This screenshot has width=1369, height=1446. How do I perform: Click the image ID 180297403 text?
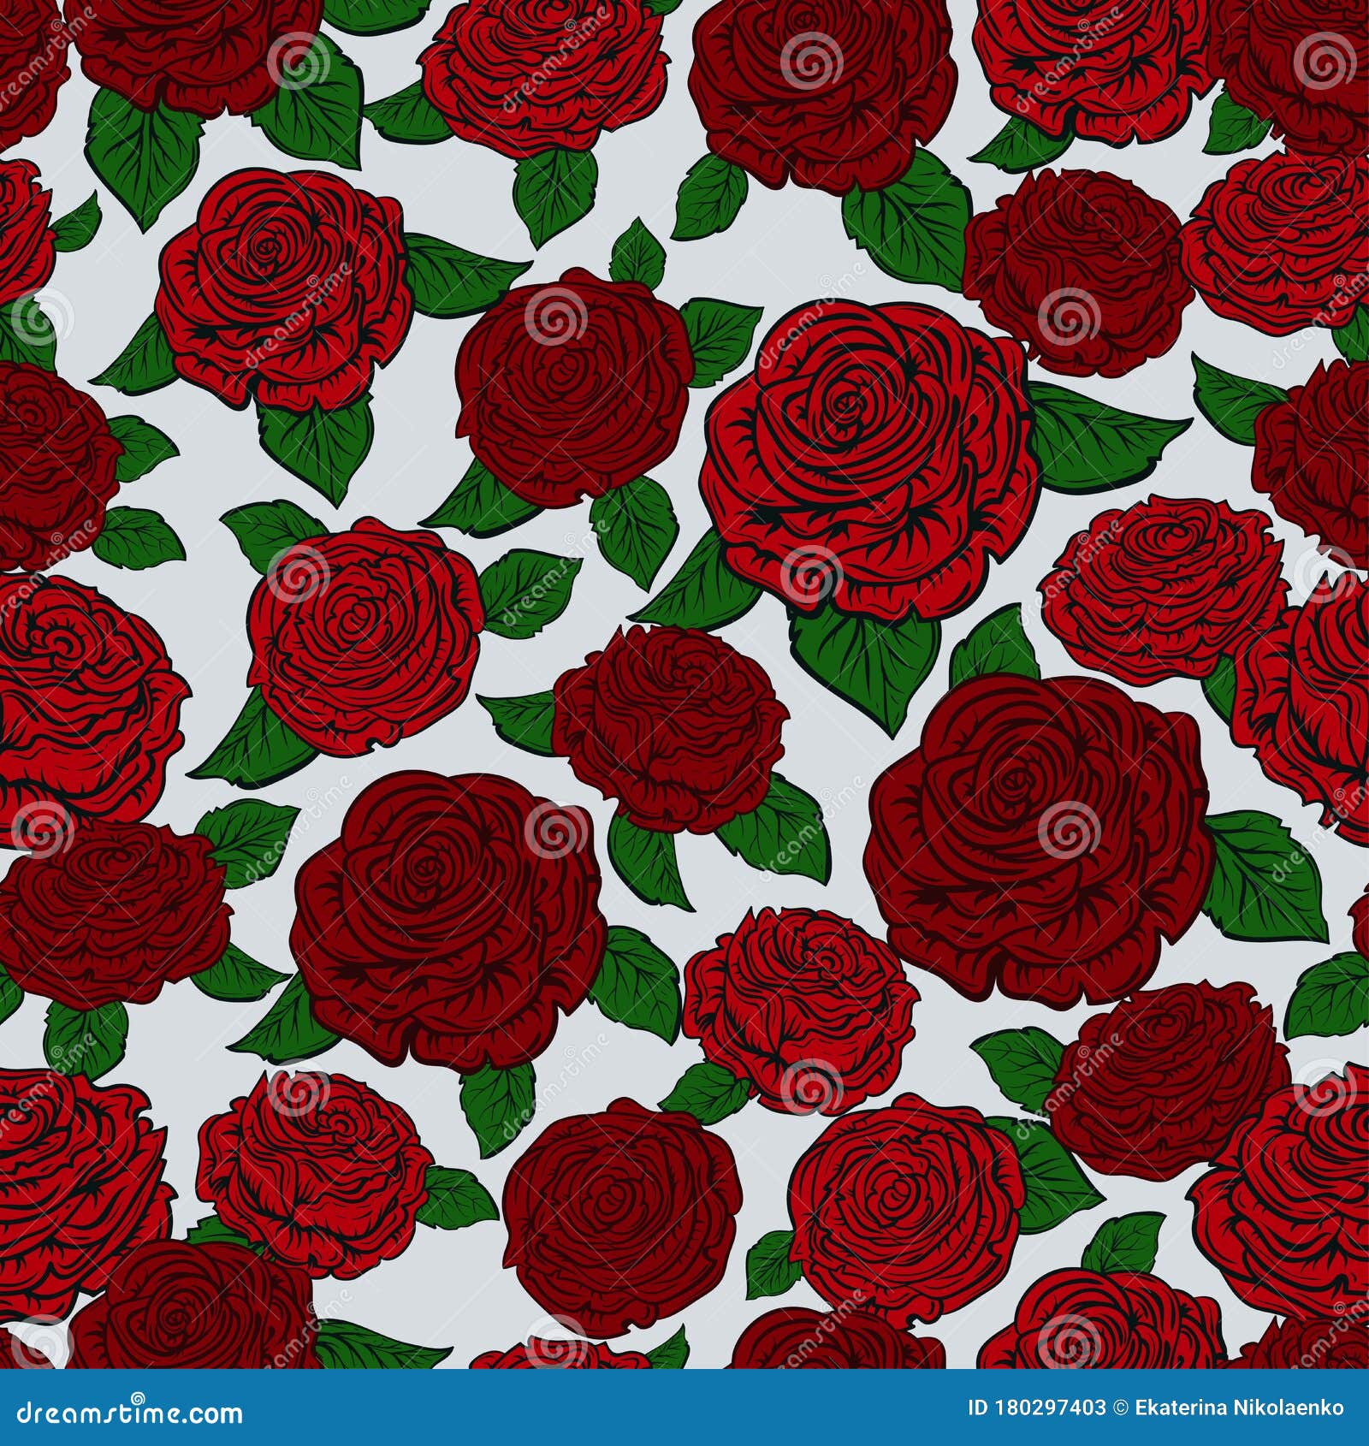(x=1035, y=1411)
